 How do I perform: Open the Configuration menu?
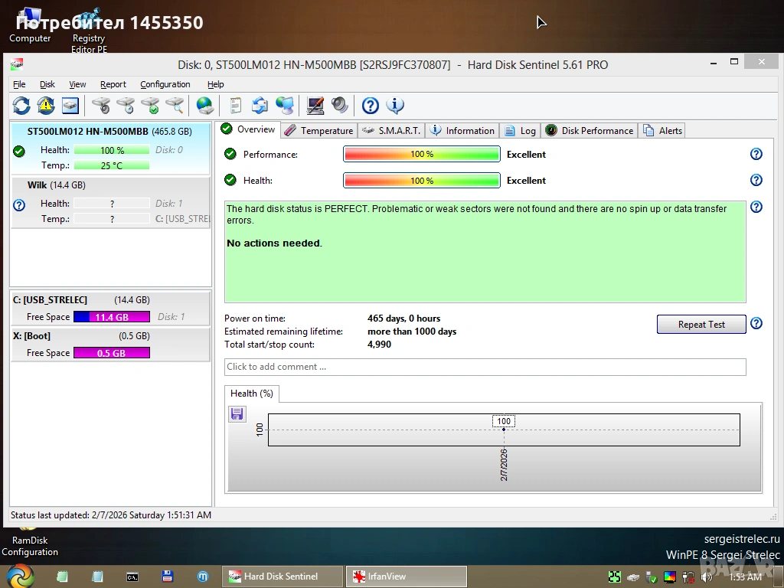(x=165, y=84)
